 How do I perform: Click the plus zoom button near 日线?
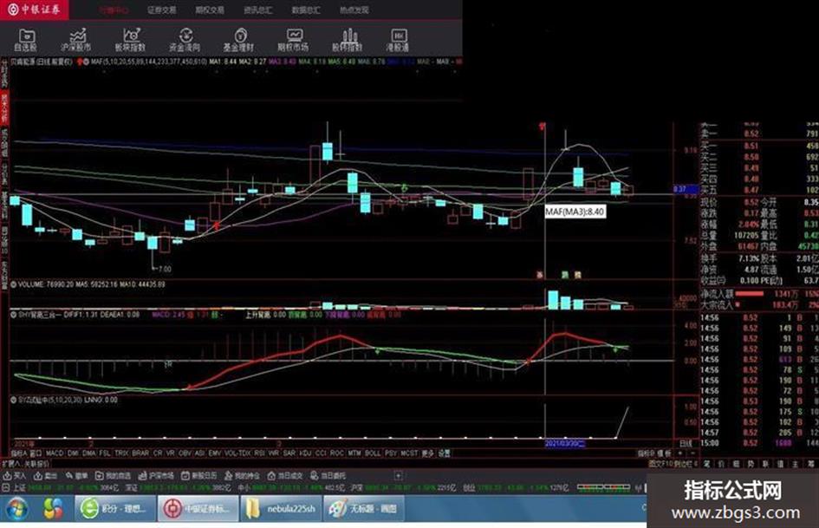[680, 453]
